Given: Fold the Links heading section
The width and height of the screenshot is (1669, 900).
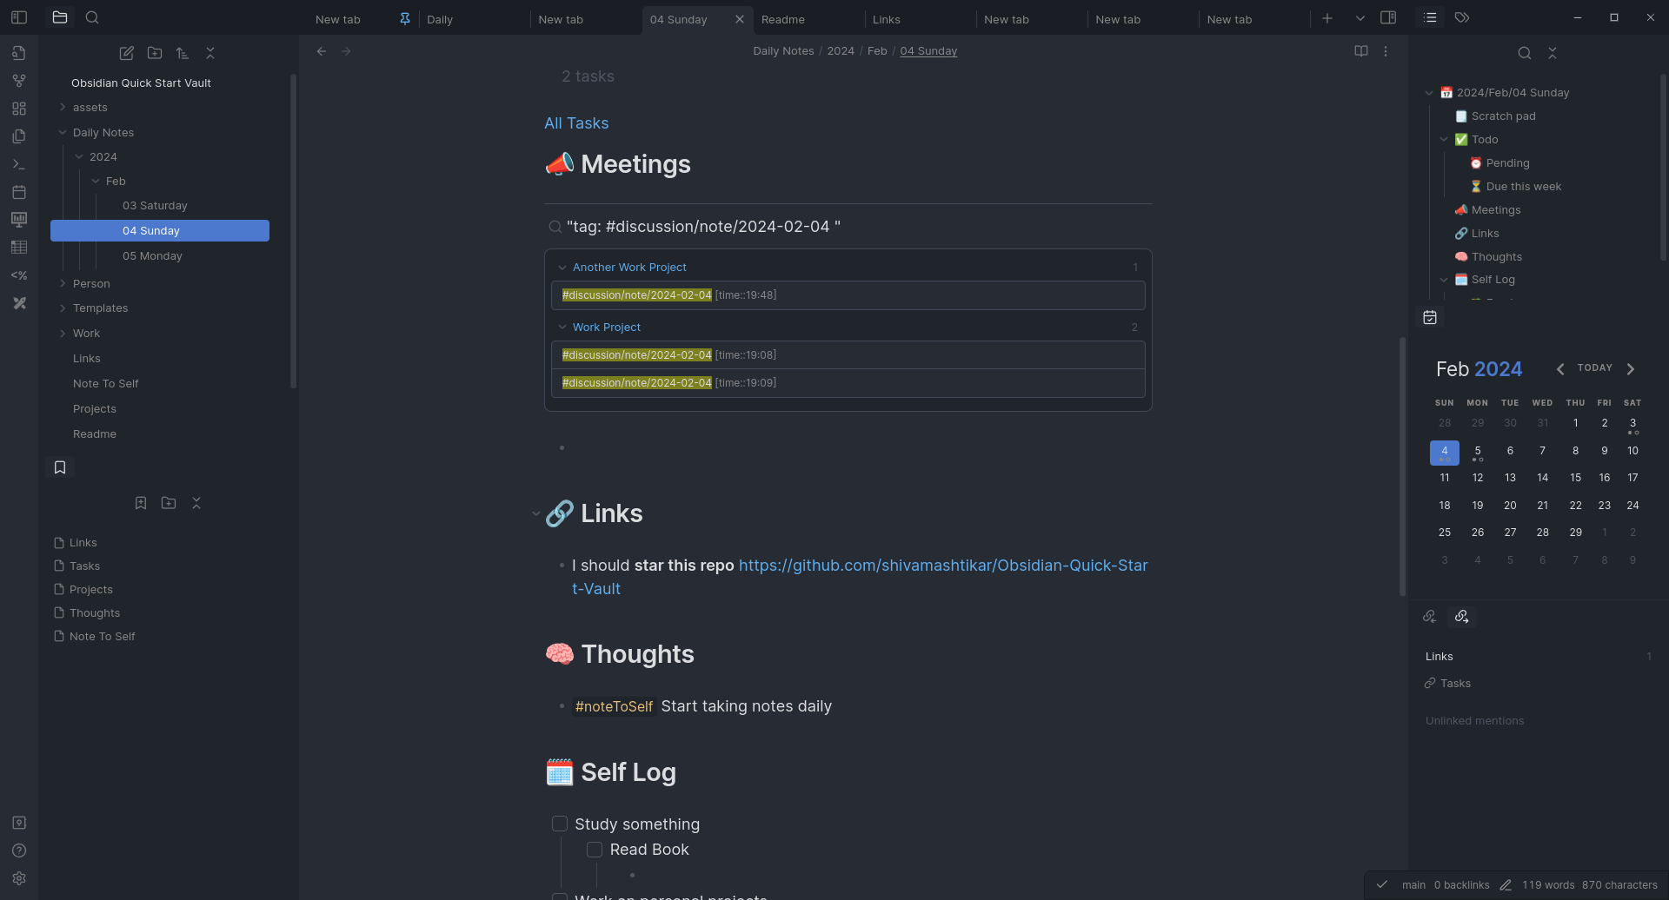Looking at the screenshot, I should [x=535, y=514].
